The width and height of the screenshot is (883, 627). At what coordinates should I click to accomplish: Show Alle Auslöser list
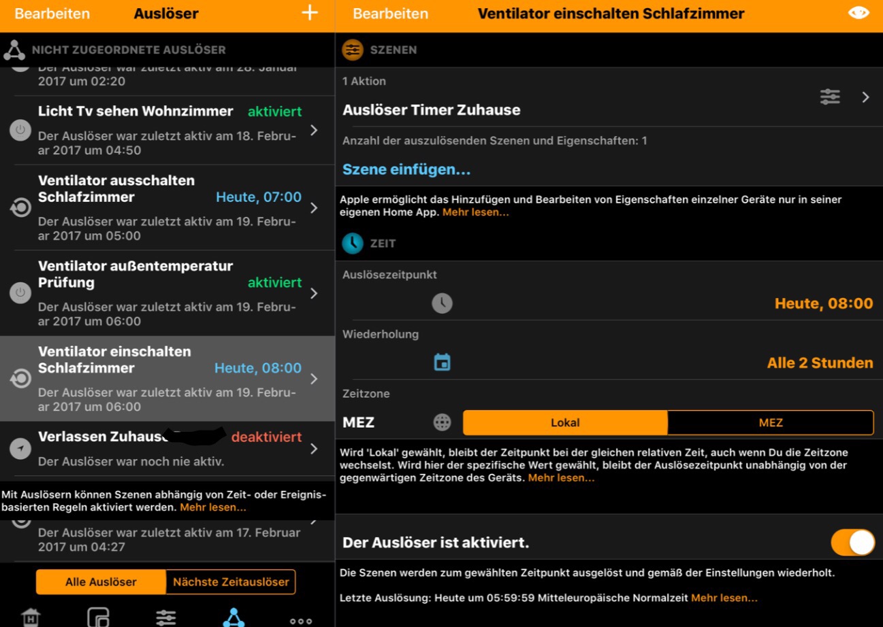tap(101, 582)
